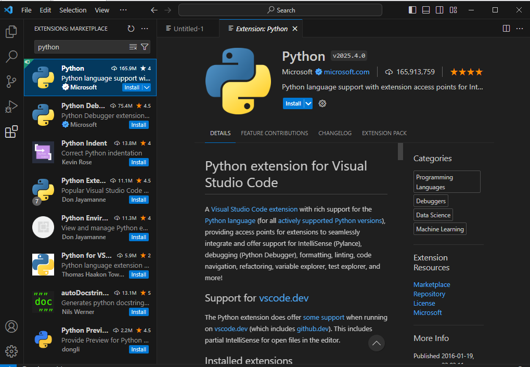
Task: Open the Edit menu
Action: [x=45, y=10]
